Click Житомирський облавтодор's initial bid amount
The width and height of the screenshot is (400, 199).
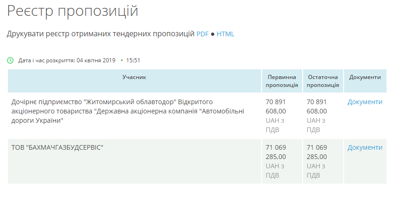pos(276,106)
